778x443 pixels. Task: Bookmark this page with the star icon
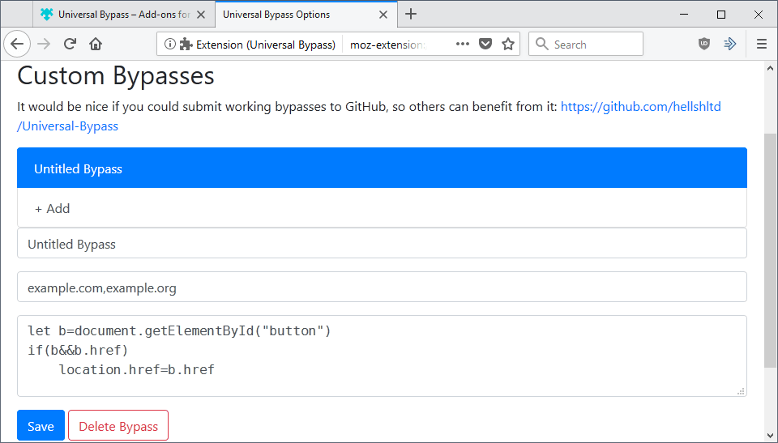(507, 45)
